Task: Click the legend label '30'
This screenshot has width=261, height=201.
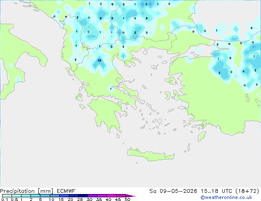Action: (x=89, y=199)
